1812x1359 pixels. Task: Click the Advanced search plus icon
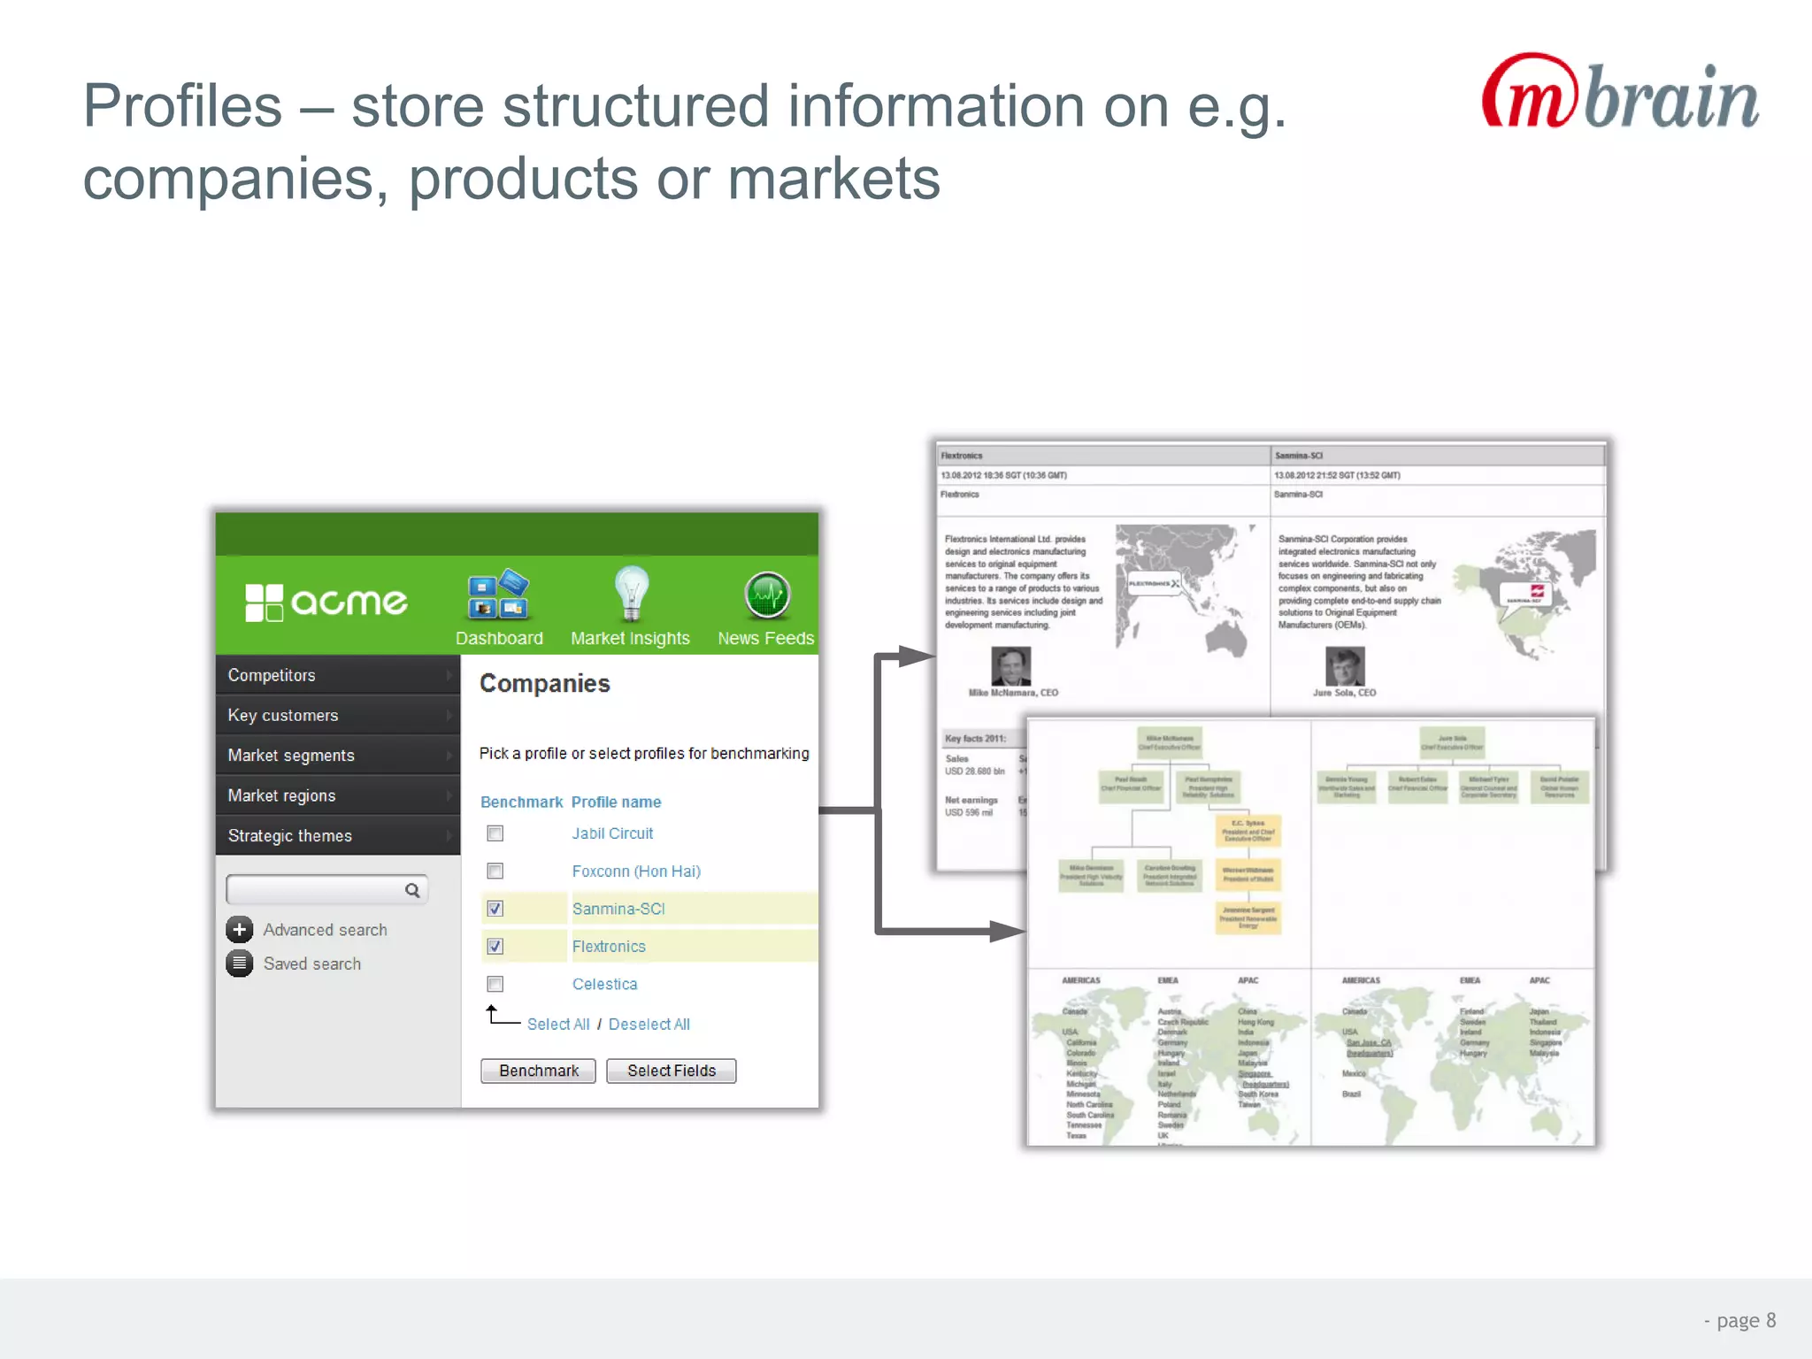[x=239, y=930]
